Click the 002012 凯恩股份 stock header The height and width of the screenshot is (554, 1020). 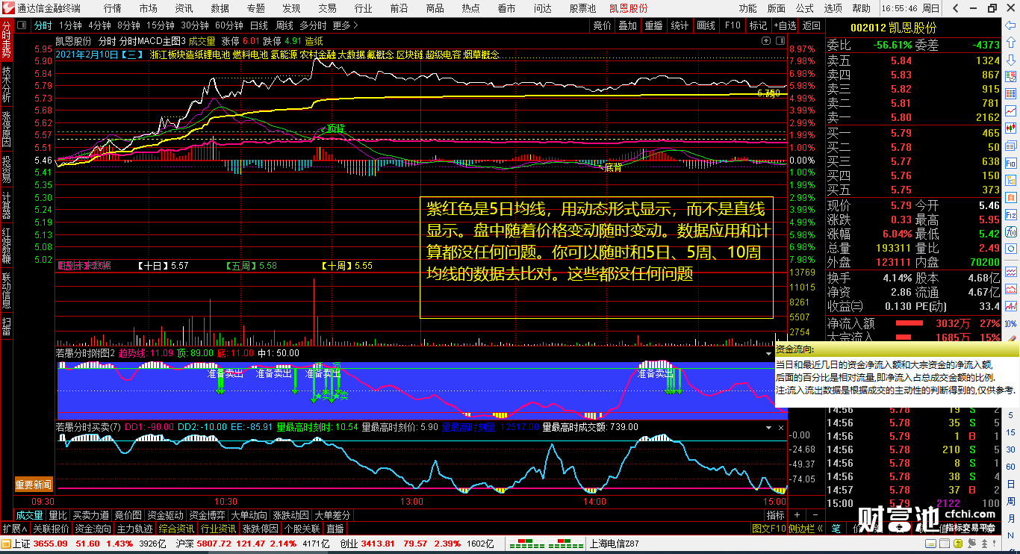click(x=893, y=28)
